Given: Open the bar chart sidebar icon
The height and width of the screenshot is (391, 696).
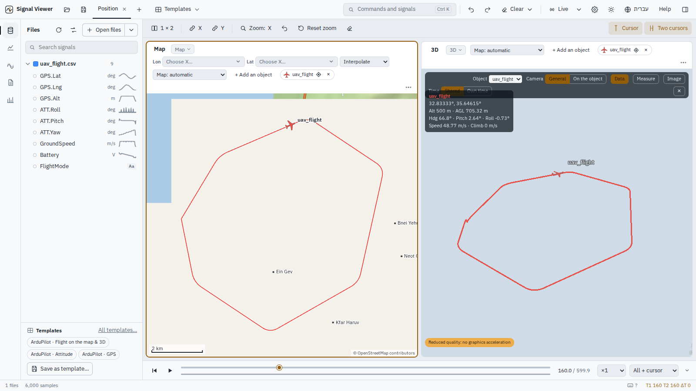Looking at the screenshot, I should pos(10,100).
